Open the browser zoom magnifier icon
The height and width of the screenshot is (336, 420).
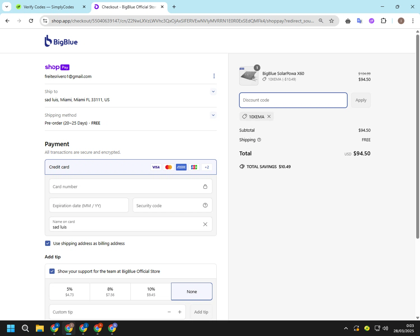(321, 21)
